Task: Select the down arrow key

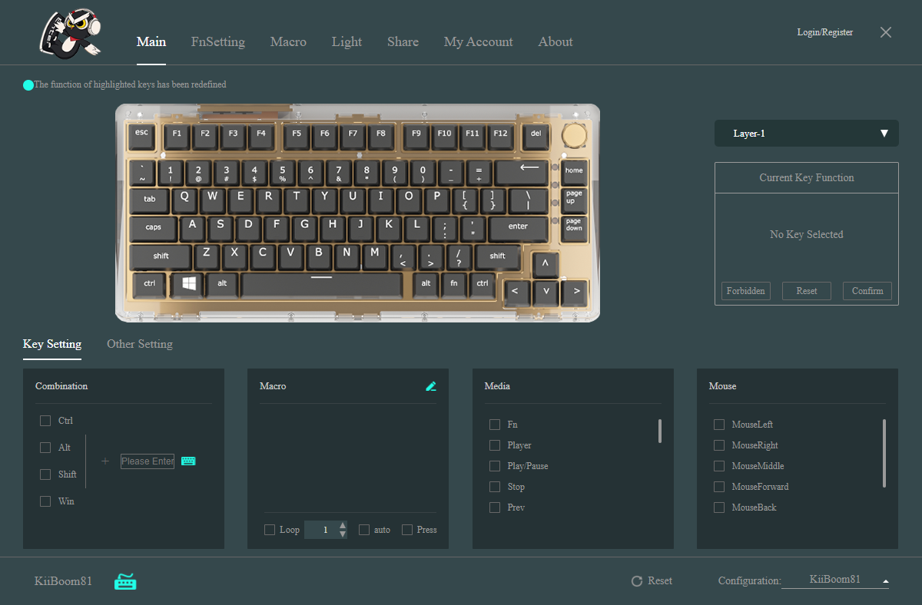Action: click(546, 292)
